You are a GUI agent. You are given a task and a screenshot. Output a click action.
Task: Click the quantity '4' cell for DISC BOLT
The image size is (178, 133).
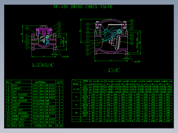pos(59,122)
